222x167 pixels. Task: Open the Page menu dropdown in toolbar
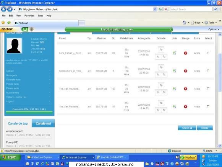click(x=197, y=23)
